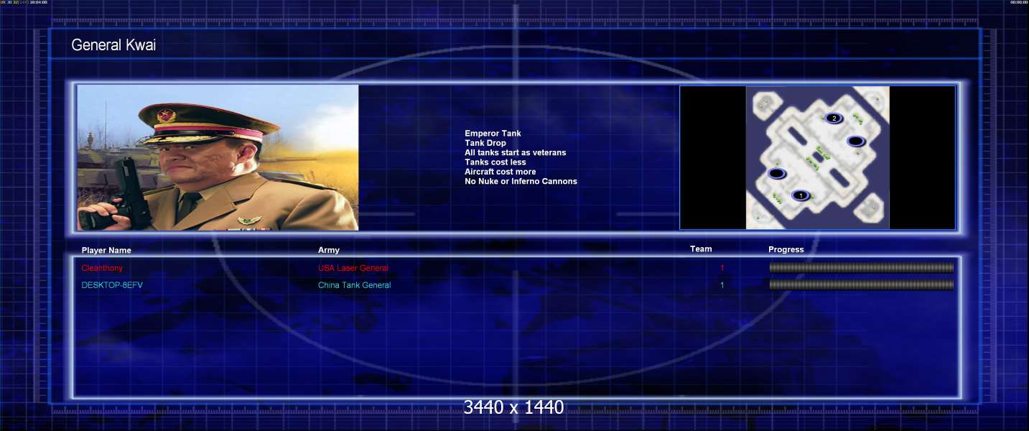Click the Emperor Tank ability line
1029x431 pixels.
point(493,134)
